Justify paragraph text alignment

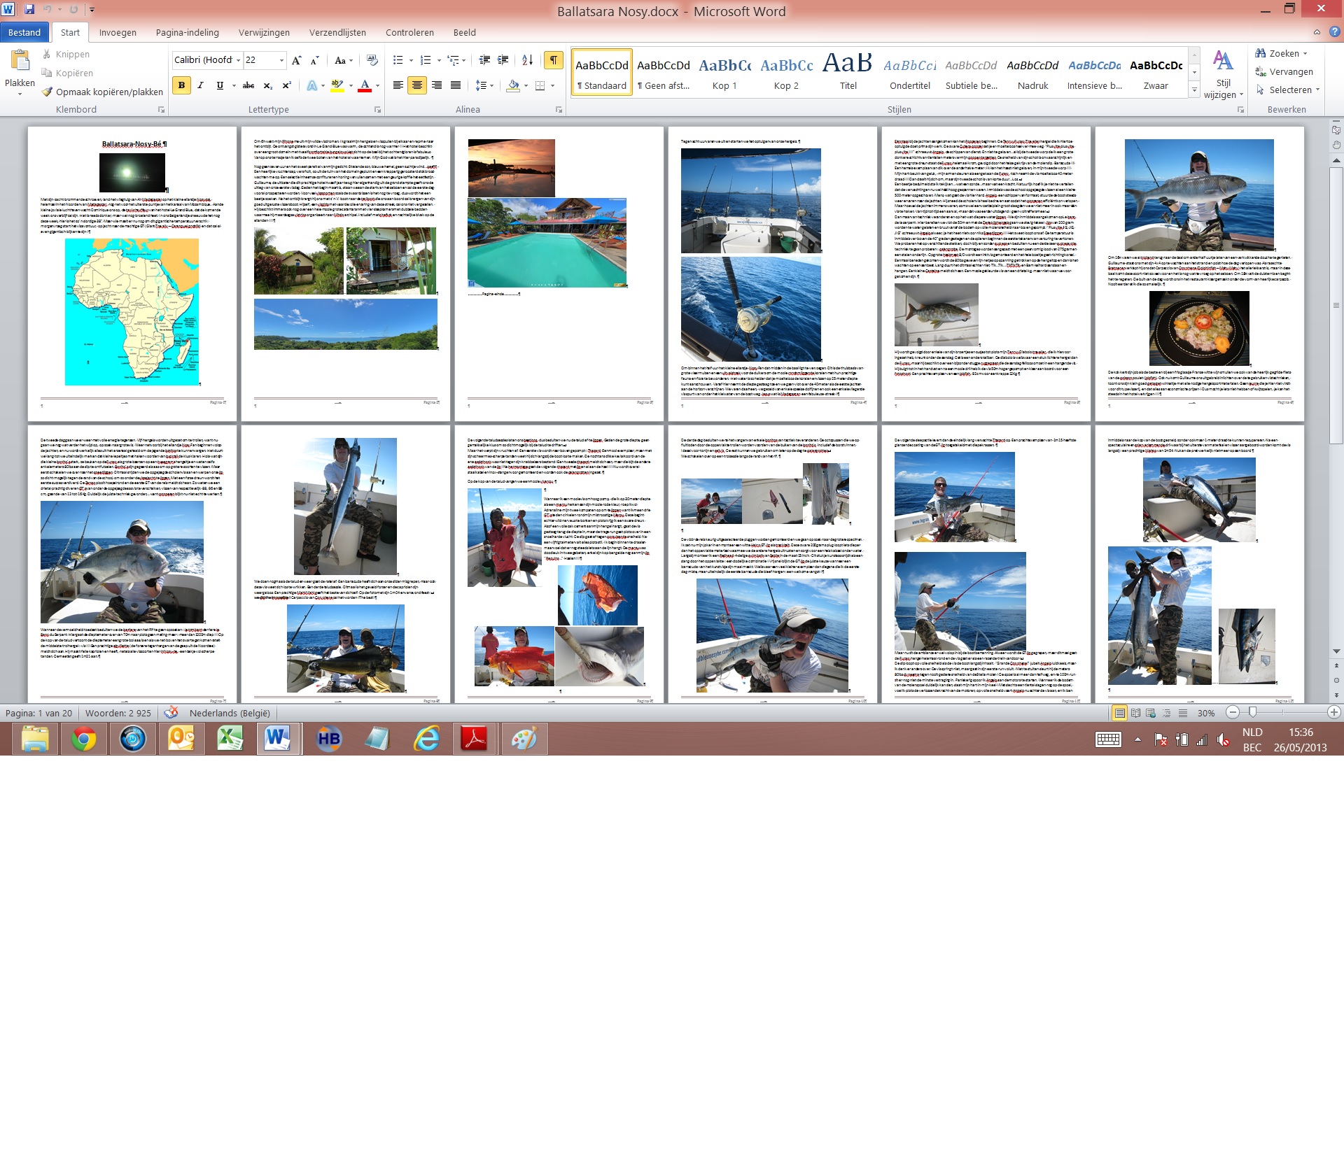(456, 85)
